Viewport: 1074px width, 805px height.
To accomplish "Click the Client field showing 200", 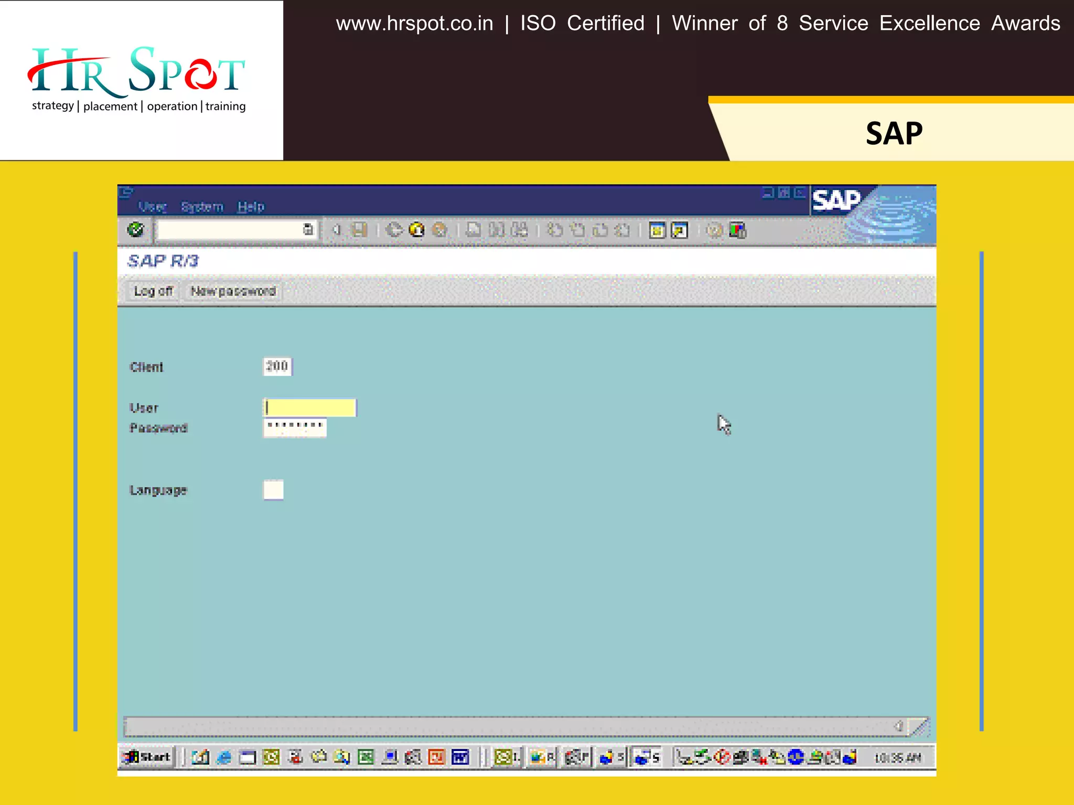I will point(277,366).
